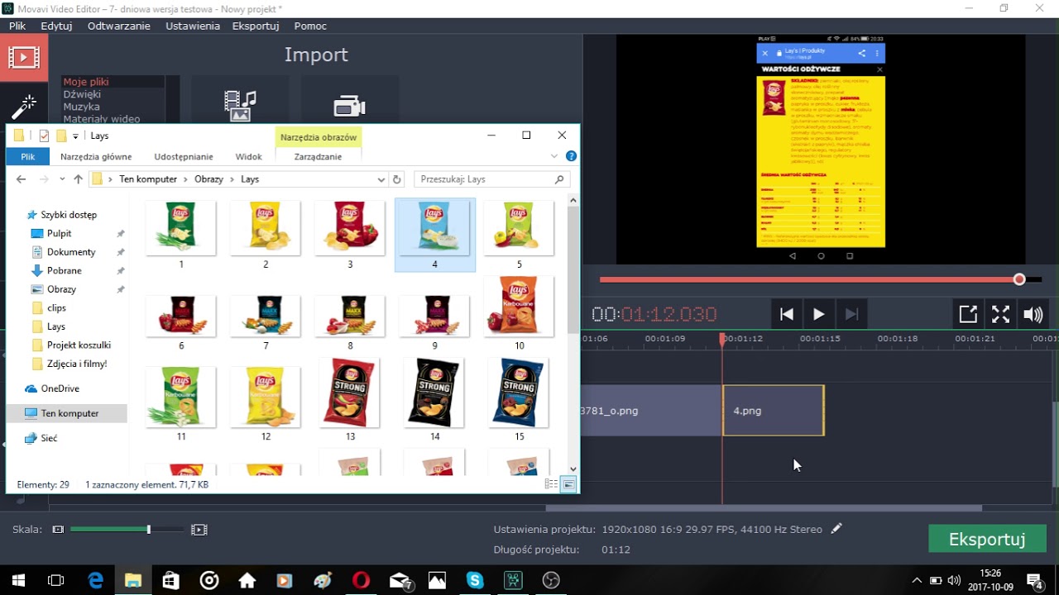Open the Widok ribbon tab
This screenshot has height=595, width=1059.
[x=249, y=156]
